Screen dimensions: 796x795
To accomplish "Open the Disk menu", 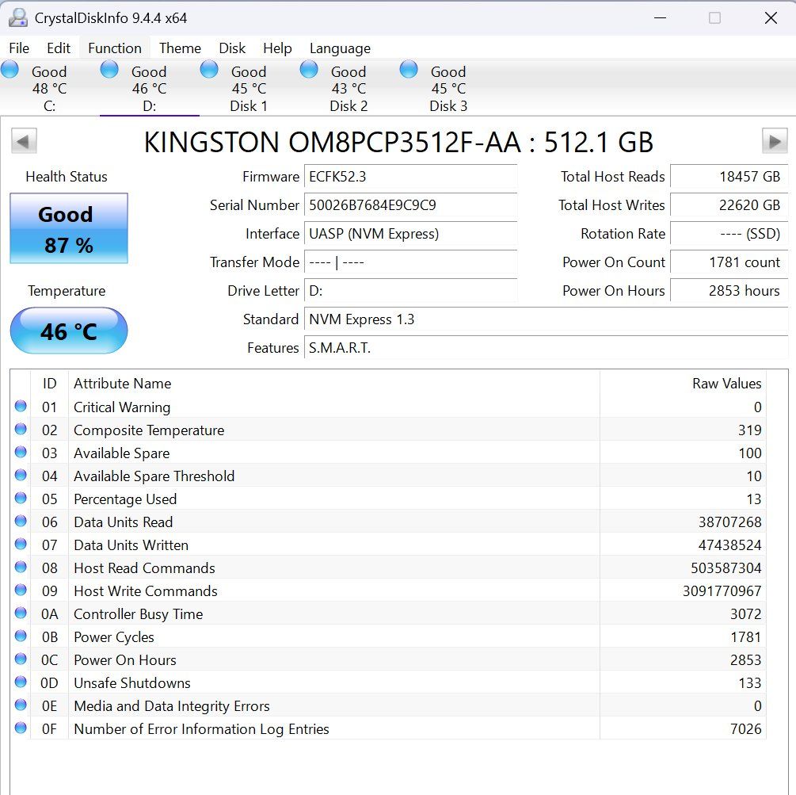I will [232, 48].
